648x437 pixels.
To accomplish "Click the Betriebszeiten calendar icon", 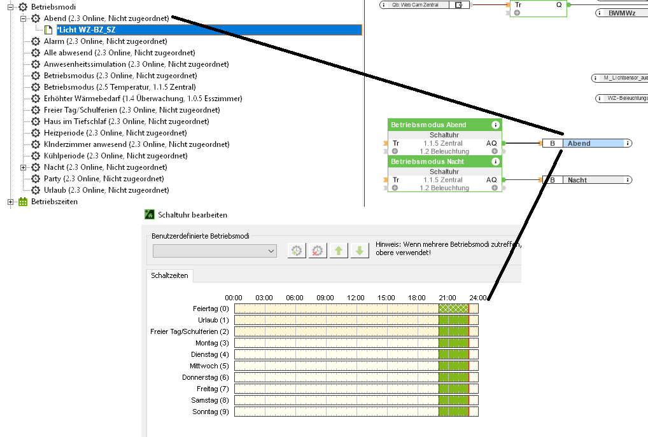I will click(x=23, y=202).
